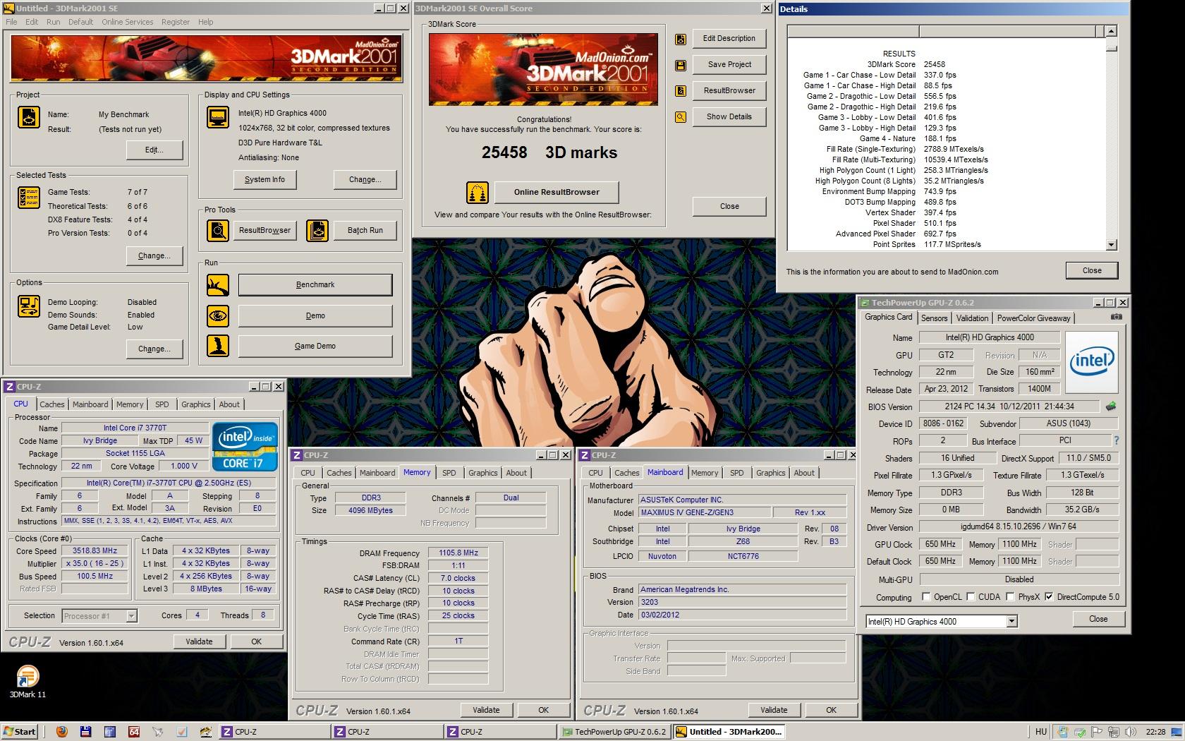Viewport: 1185px width, 741px height.
Task: Click the Save Project button
Action: (729, 64)
